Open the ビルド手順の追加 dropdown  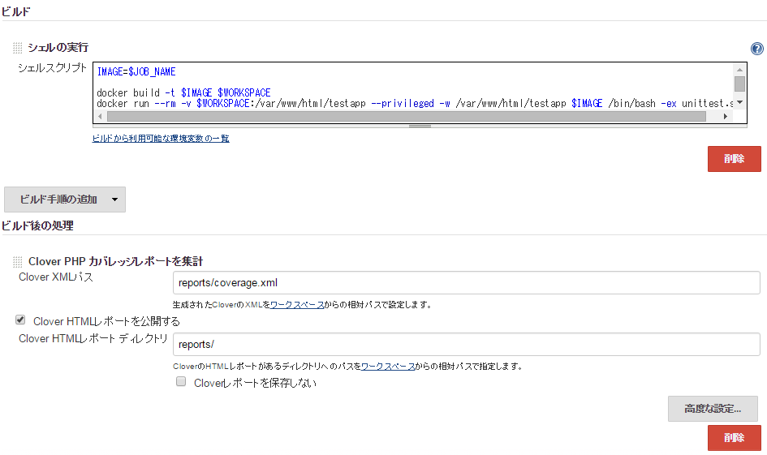(x=65, y=200)
